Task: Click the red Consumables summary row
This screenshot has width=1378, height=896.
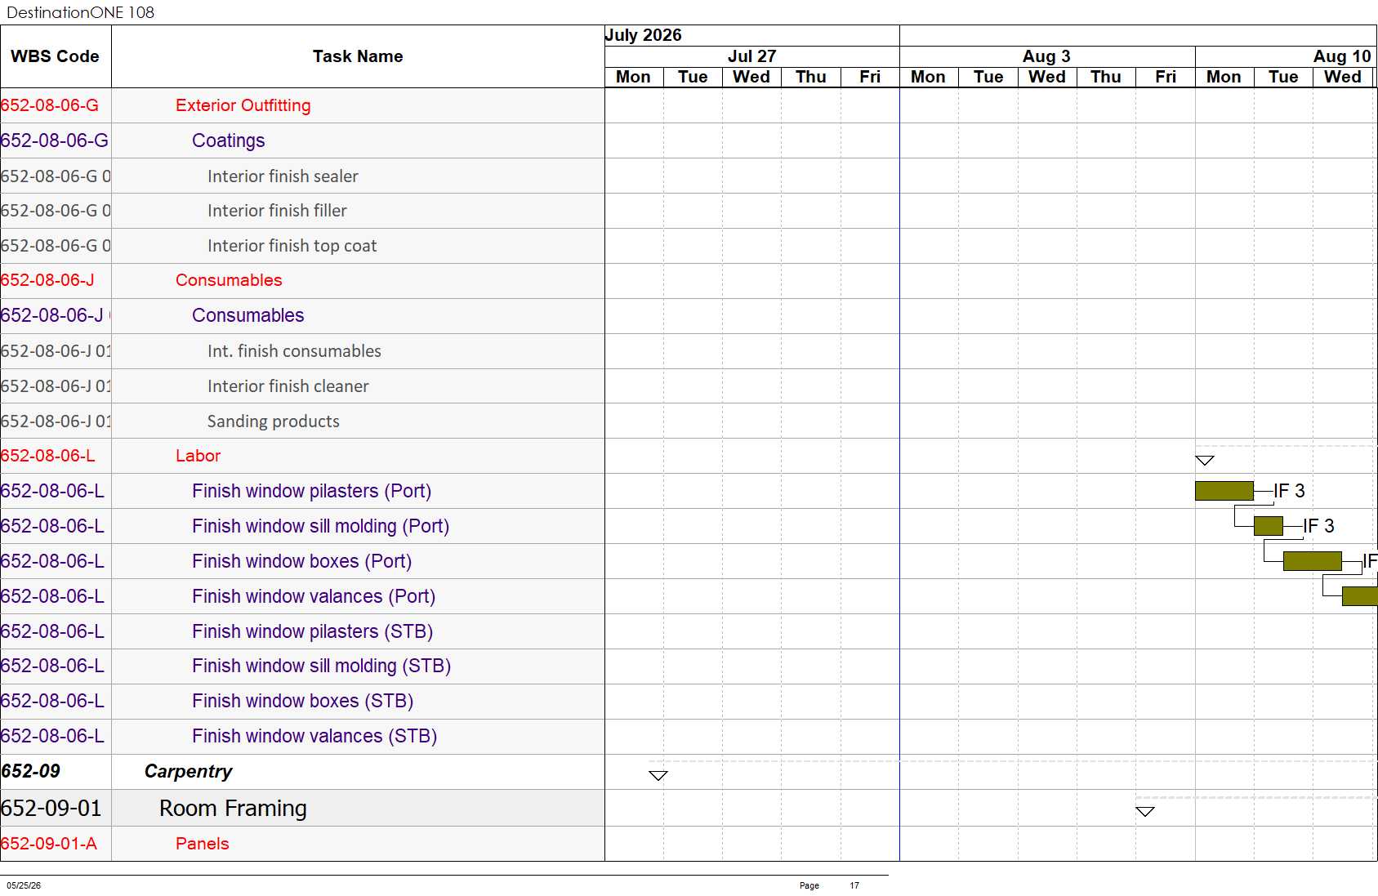Action: 229,280
